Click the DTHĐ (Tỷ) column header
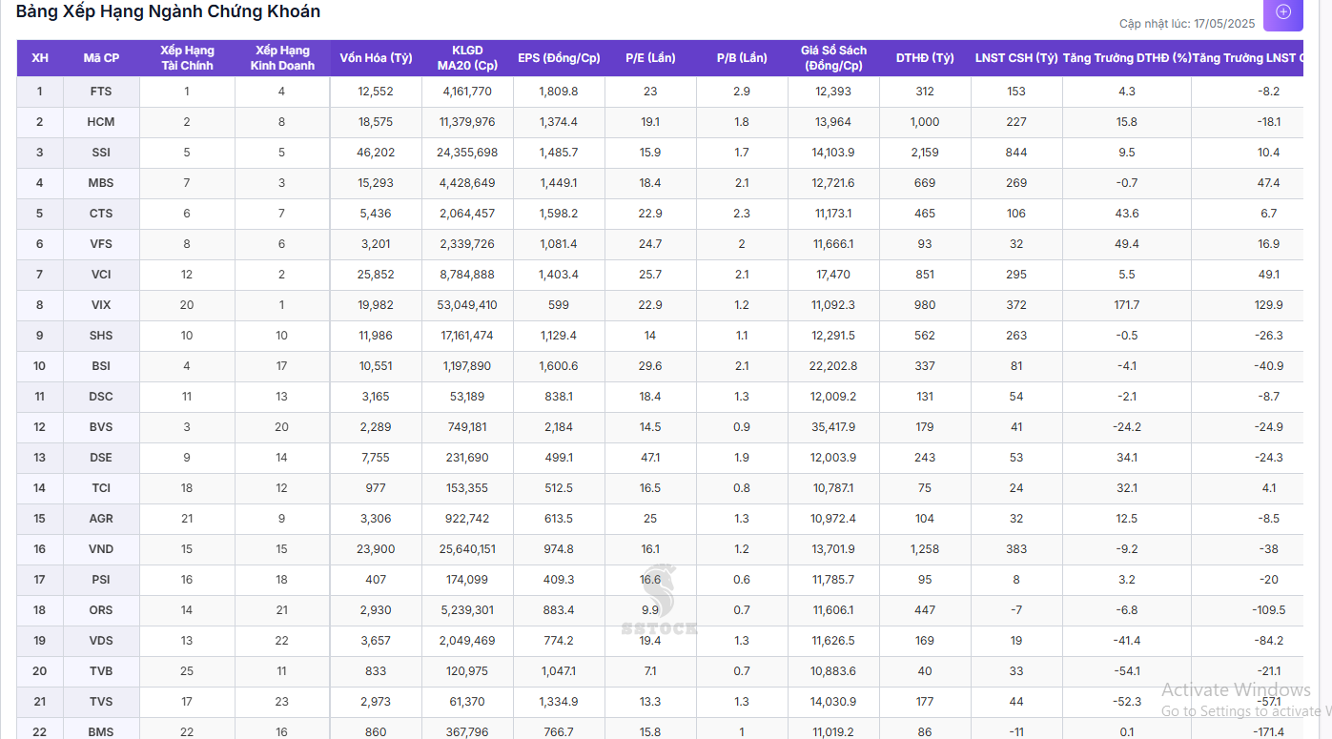This screenshot has height=739, width=1332. tap(925, 58)
